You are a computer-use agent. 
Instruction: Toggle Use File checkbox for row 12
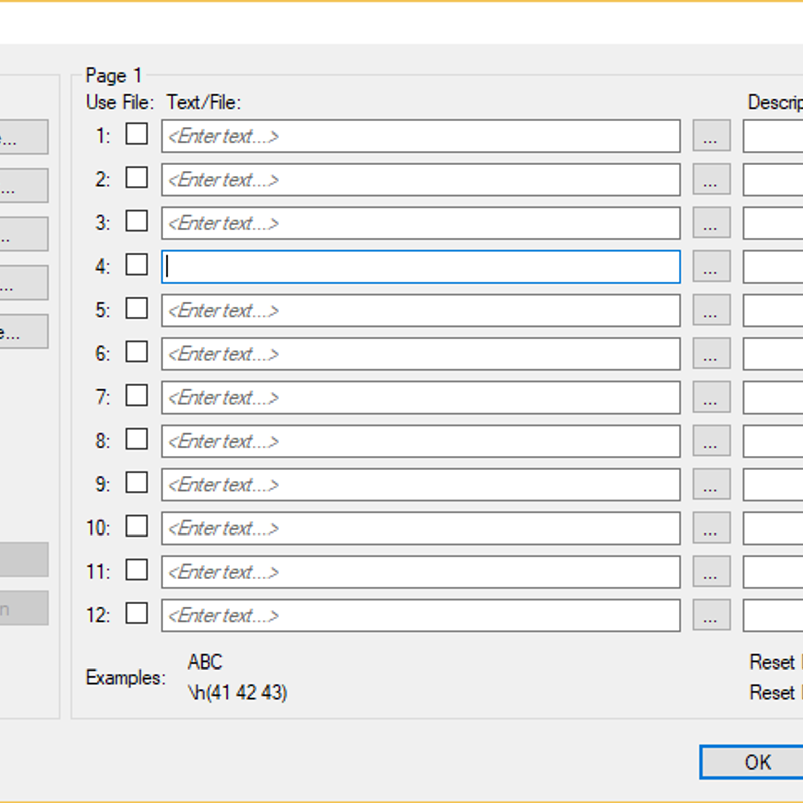[137, 614]
